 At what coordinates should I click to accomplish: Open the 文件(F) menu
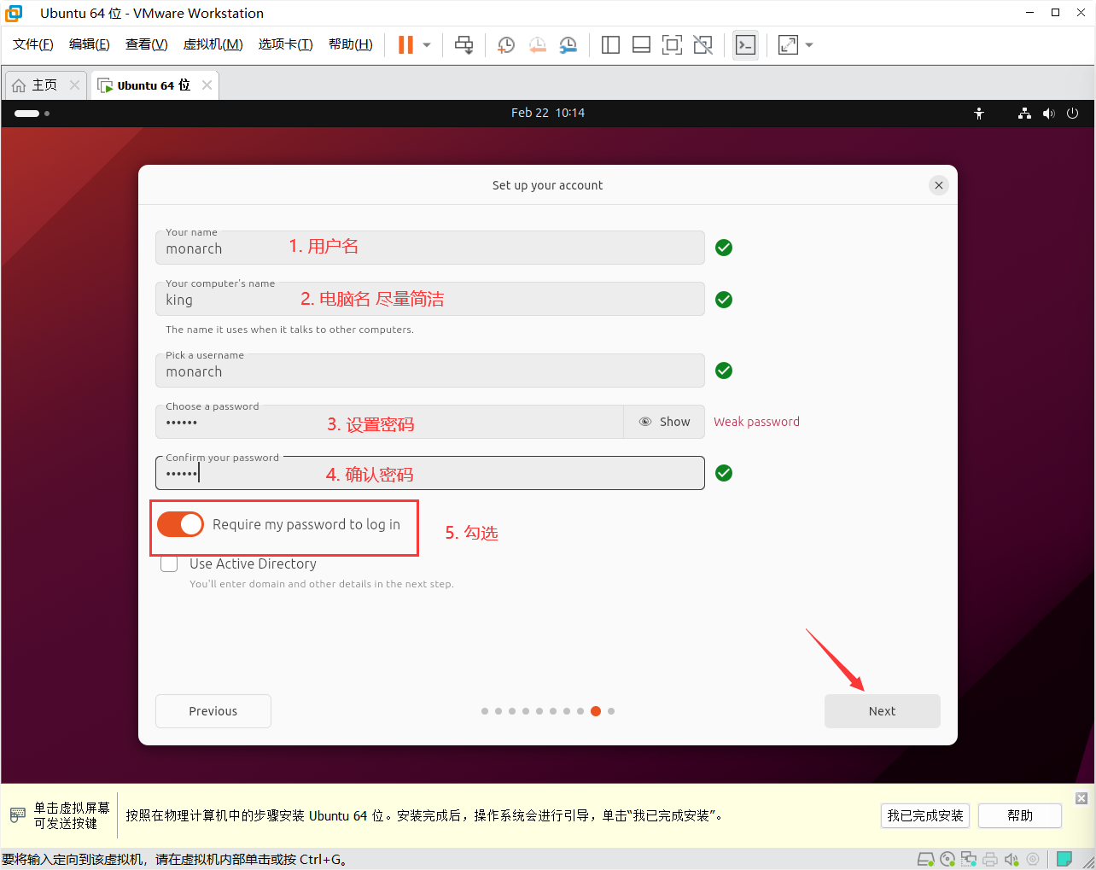click(33, 44)
